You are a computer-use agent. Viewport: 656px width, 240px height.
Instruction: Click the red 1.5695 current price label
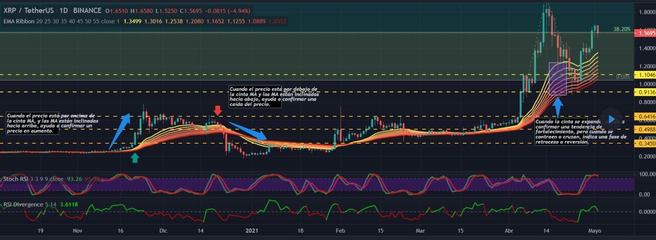point(644,33)
